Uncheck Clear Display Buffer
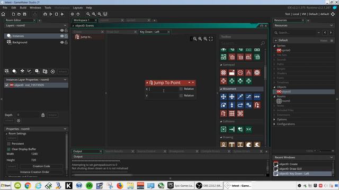 [x=8, y=149]
